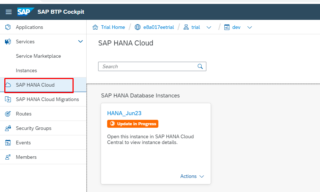320x192 pixels.
Task: Expand the trial subaccount dropdown arrow
Action: tap(209, 27)
